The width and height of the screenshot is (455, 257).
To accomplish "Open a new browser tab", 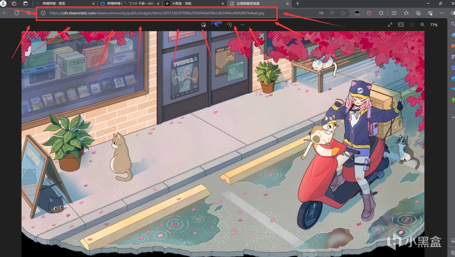I will 298,4.
